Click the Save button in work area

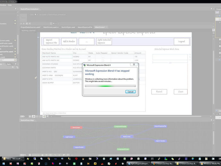click(x=181, y=92)
